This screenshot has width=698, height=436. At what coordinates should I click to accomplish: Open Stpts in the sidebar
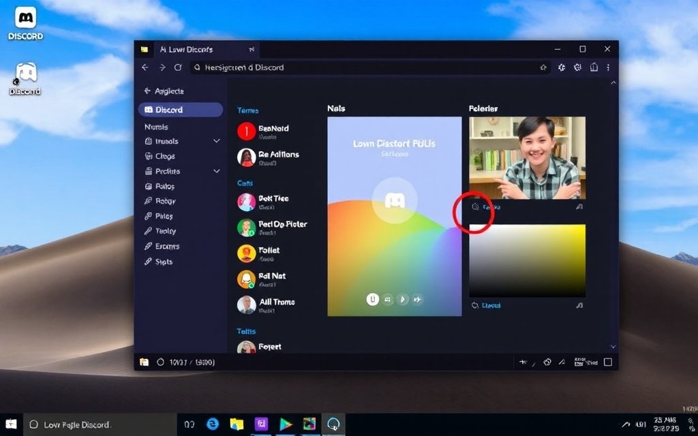[158, 262]
